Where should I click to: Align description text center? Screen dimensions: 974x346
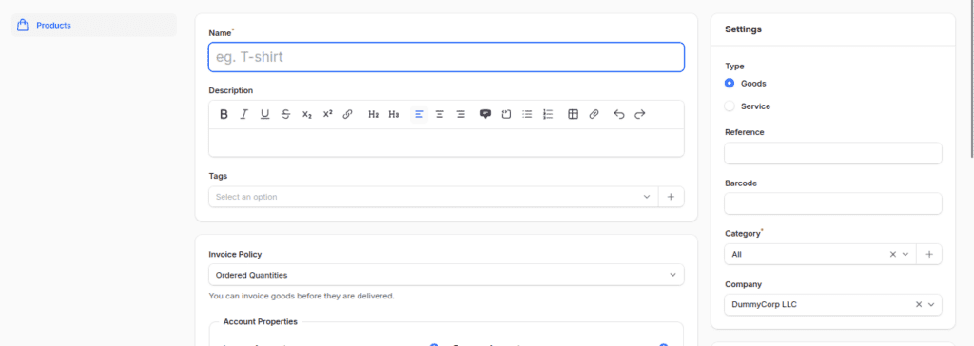[x=439, y=114]
